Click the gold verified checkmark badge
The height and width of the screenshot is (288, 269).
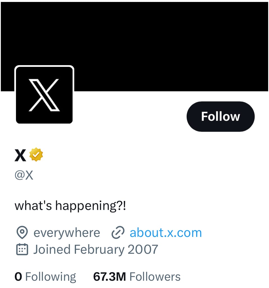tap(36, 154)
